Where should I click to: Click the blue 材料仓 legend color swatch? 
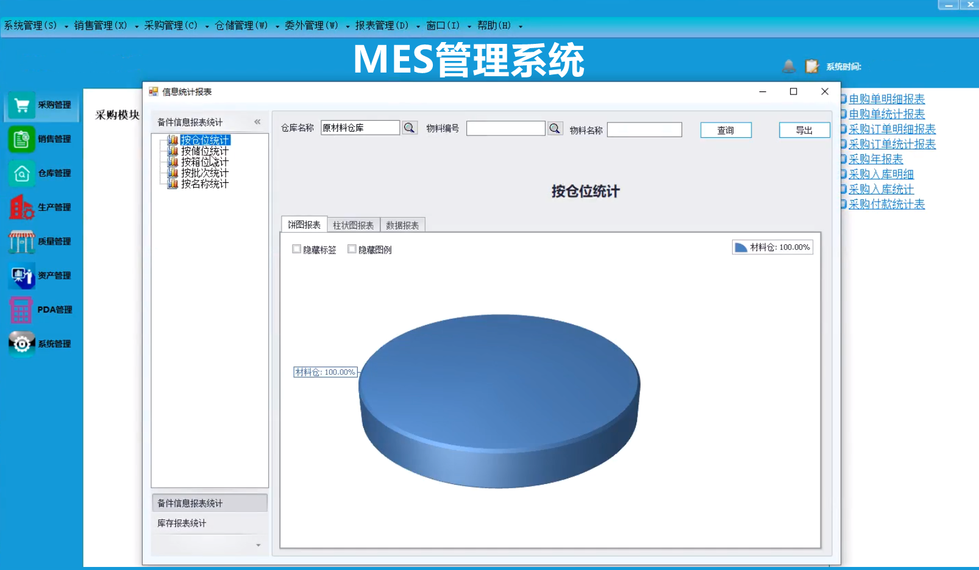click(x=741, y=248)
